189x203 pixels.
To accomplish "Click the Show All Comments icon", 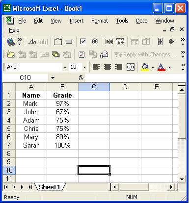I will point(56,54).
